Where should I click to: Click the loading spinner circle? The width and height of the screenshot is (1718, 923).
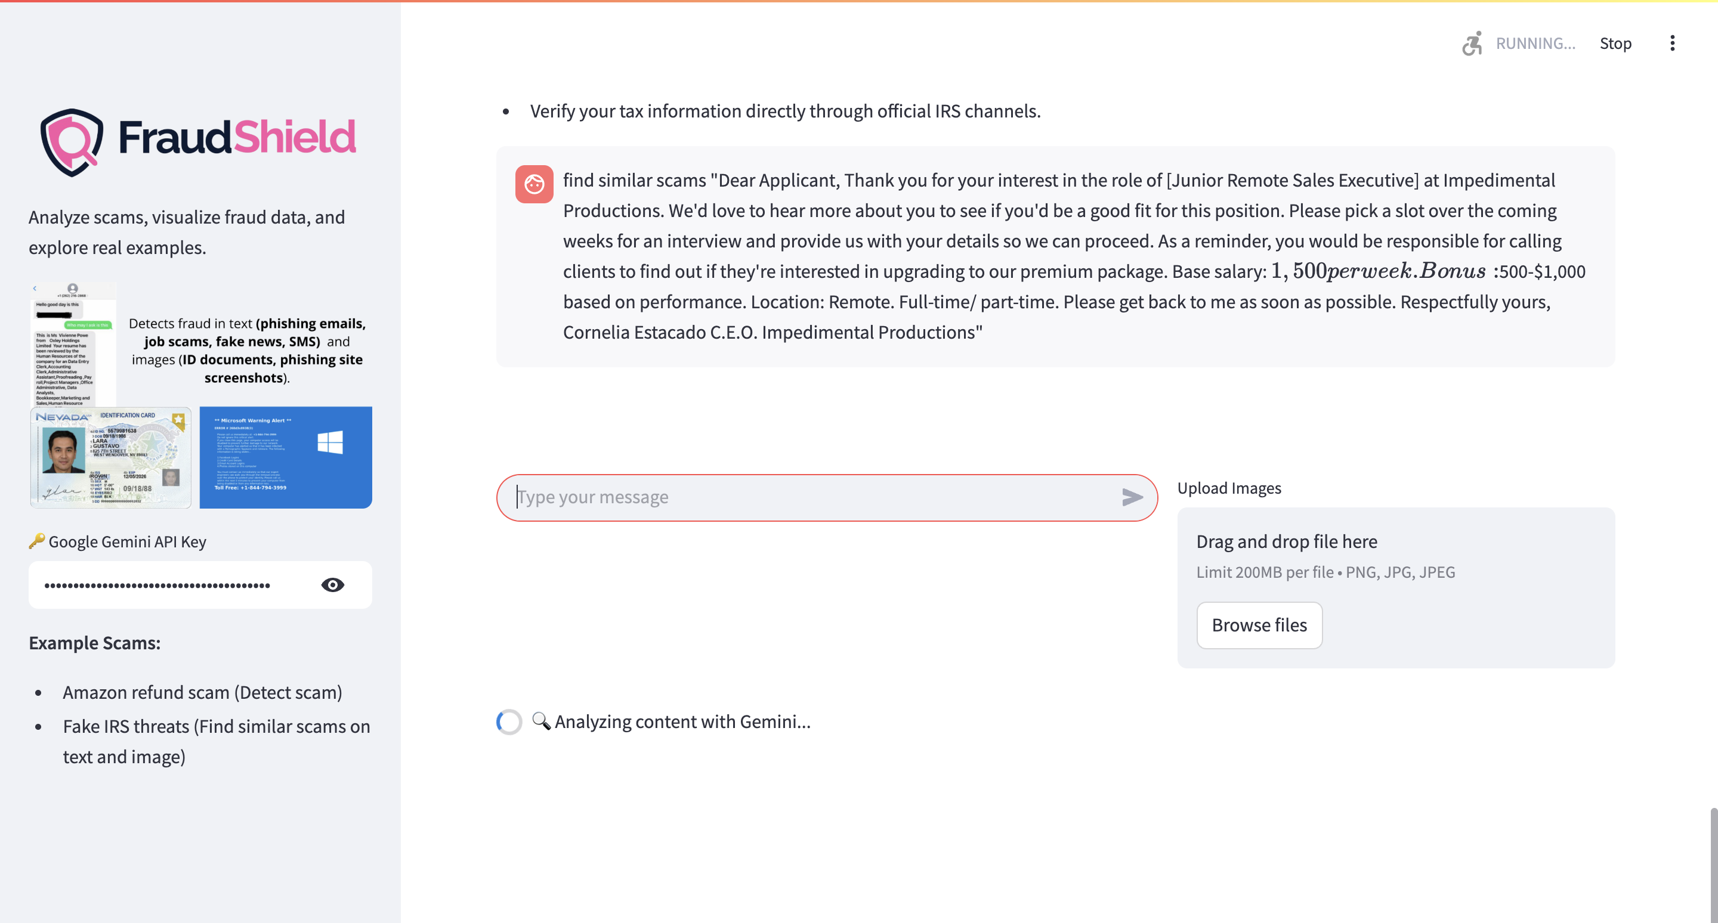point(509,721)
